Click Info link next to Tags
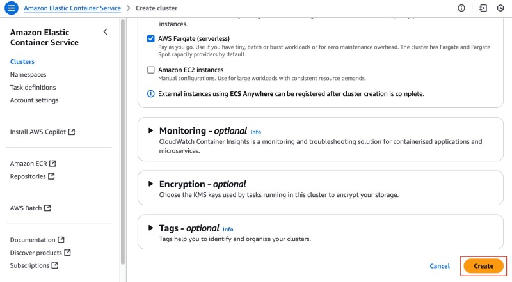 (228, 230)
